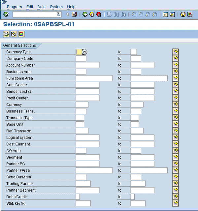Image resolution: width=198 pixels, height=211 pixels.
Task: Open the Program menu
Action: tap(14, 7)
